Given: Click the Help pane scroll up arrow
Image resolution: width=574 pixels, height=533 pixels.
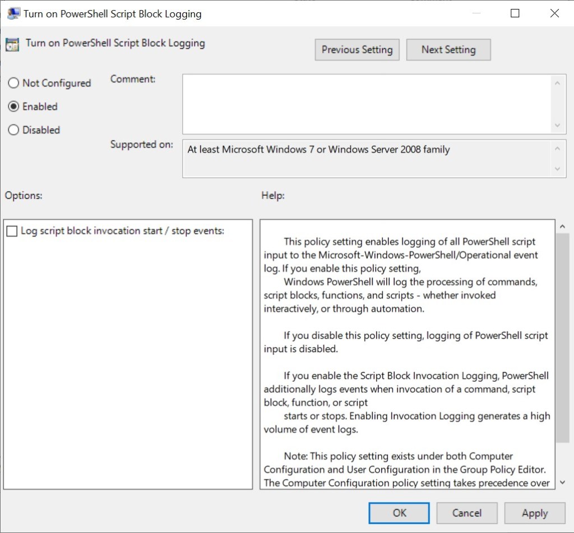Looking at the screenshot, I should coord(563,226).
